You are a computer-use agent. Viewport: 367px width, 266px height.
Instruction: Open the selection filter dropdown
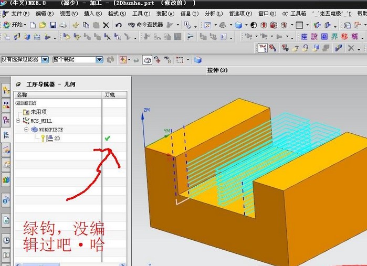click(x=45, y=60)
